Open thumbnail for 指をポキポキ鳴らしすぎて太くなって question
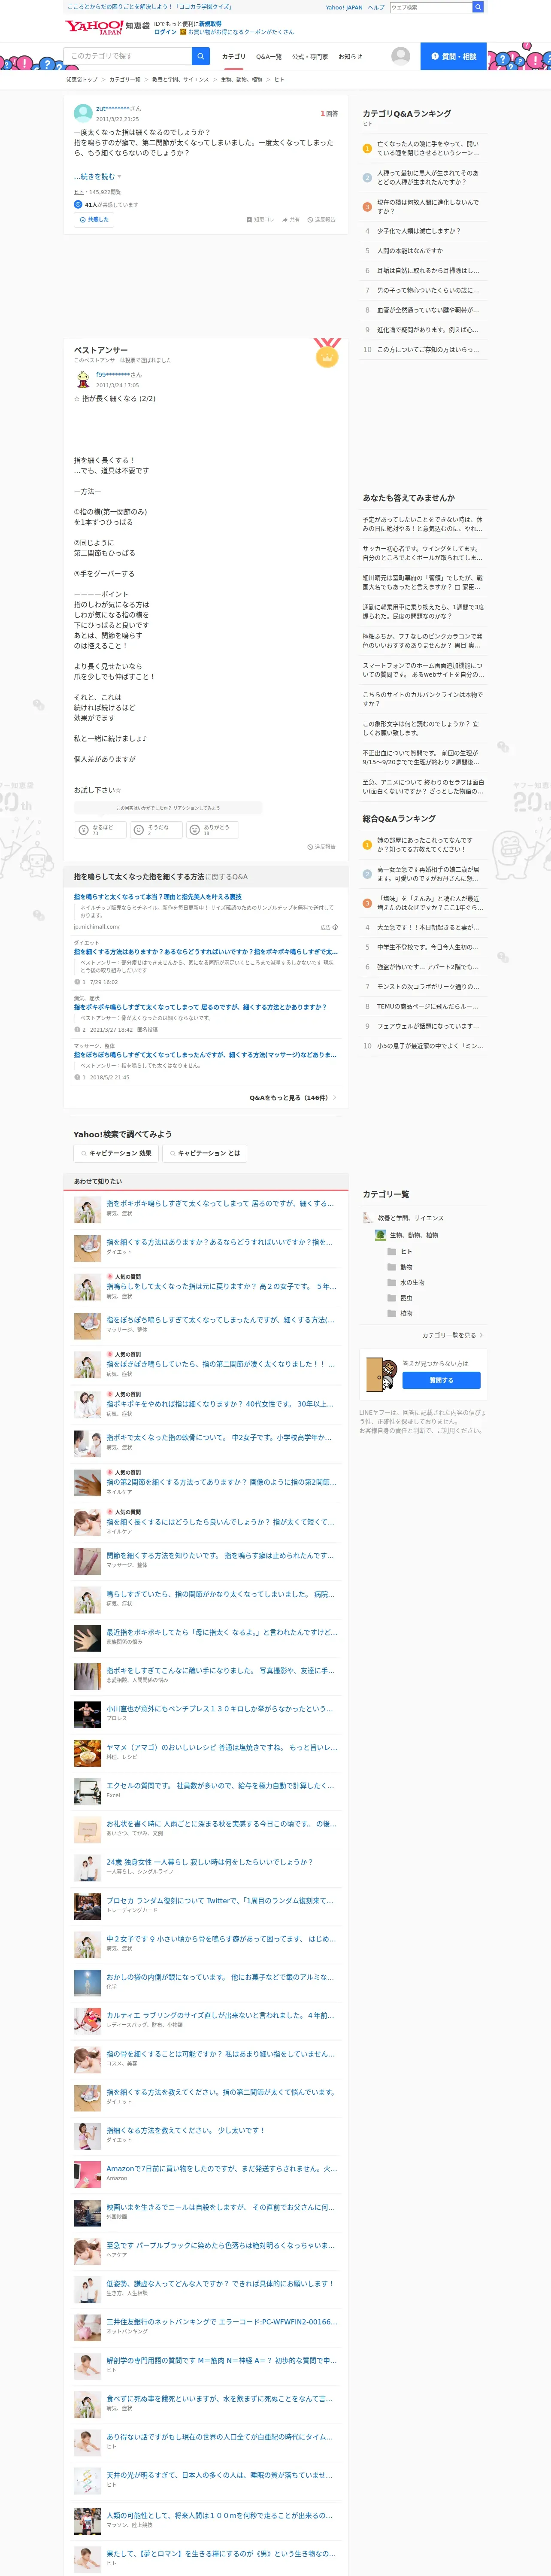 87,1210
